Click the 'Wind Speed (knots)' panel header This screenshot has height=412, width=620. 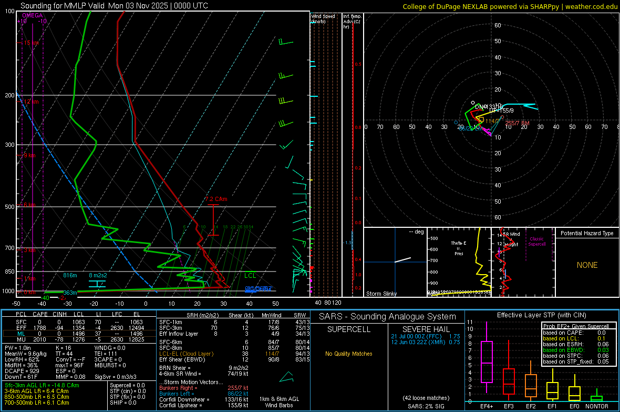point(323,18)
